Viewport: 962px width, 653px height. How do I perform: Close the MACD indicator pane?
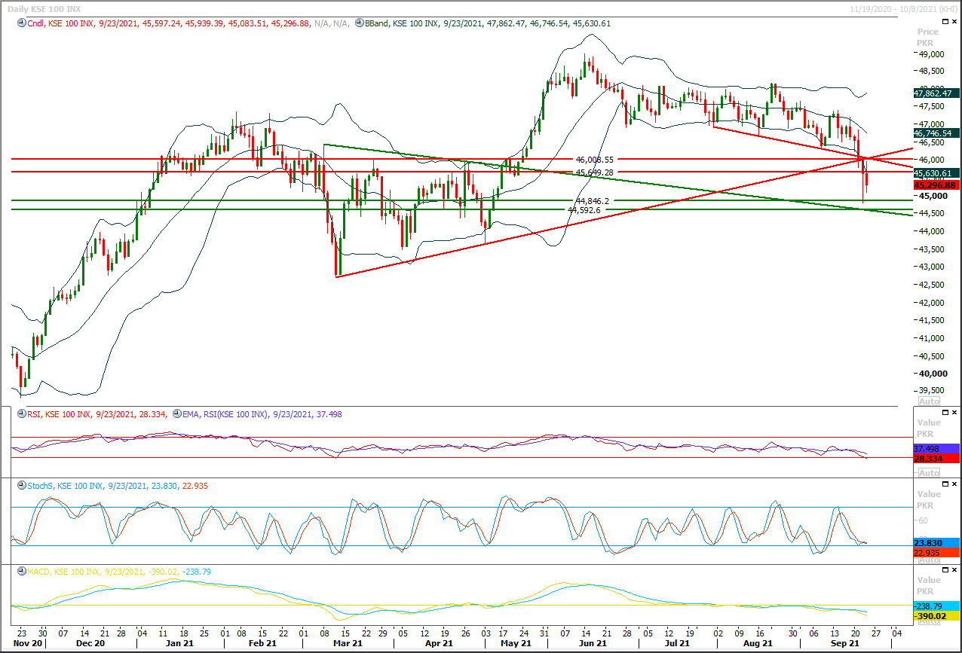[x=954, y=571]
